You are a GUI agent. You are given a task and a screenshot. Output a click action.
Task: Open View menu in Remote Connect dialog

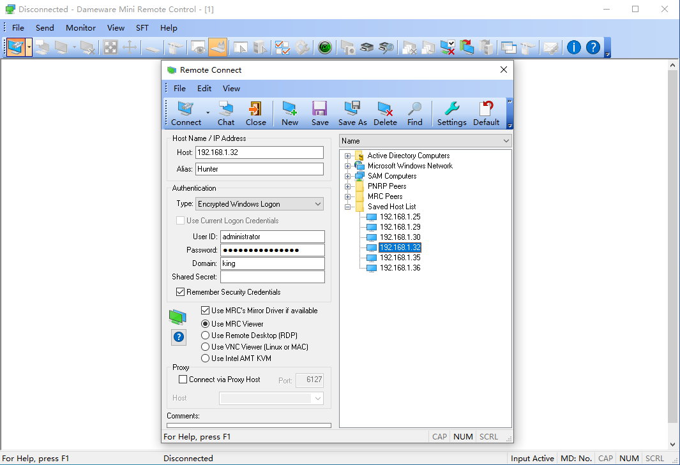tap(231, 89)
